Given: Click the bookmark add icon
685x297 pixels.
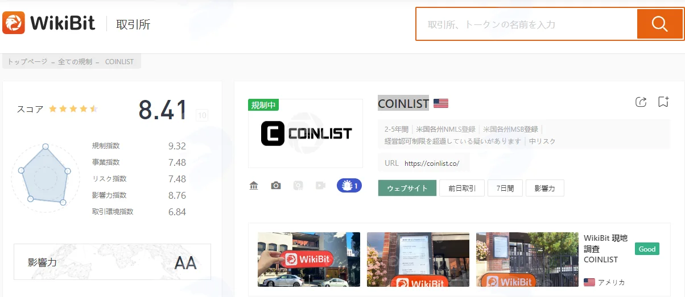Looking at the screenshot, I should click(x=663, y=102).
